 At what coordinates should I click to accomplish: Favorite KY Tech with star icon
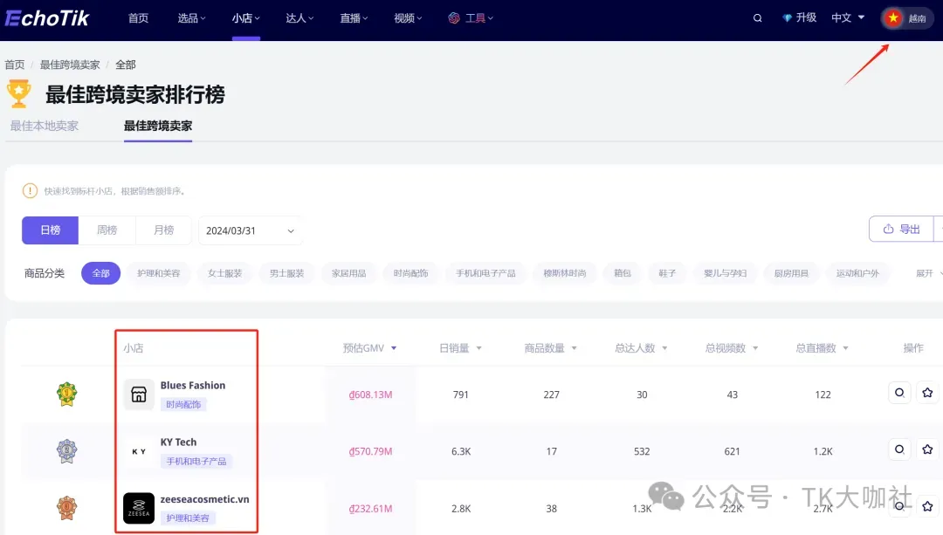point(927,449)
